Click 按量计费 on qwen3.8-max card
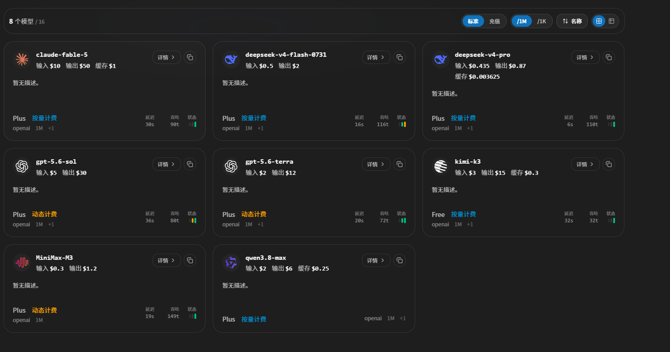 [x=254, y=319]
